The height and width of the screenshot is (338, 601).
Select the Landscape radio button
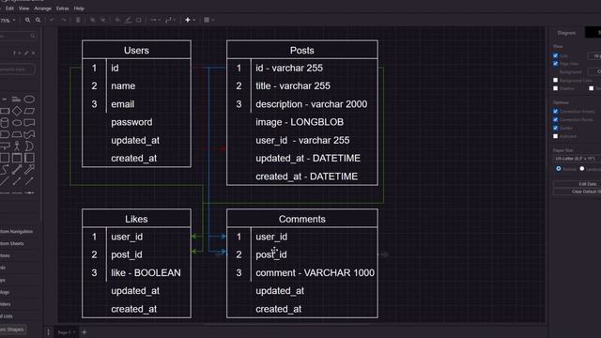click(x=582, y=169)
